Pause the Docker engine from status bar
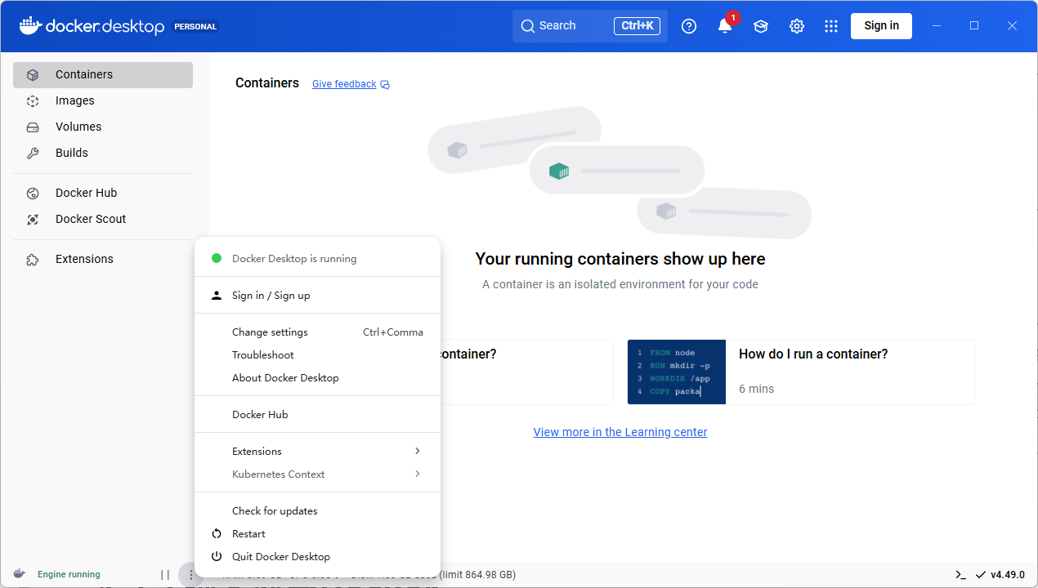 coord(165,575)
